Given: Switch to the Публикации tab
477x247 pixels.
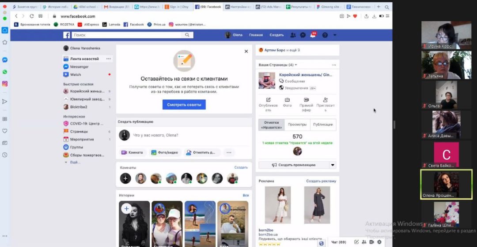Looking at the screenshot, I should pyautogui.click(x=323, y=125).
